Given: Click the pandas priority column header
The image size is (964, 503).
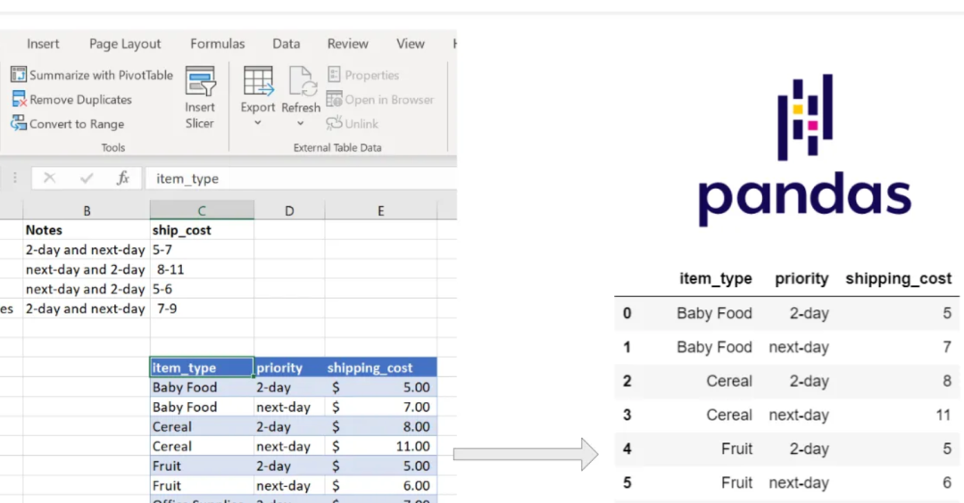Looking at the screenshot, I should [802, 278].
